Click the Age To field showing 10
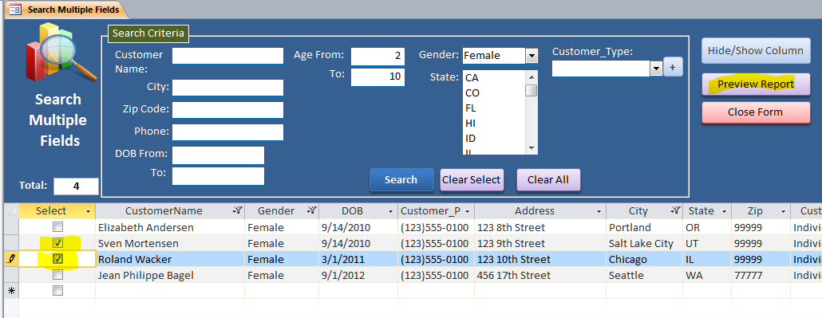This screenshot has width=822, height=318. coord(377,77)
